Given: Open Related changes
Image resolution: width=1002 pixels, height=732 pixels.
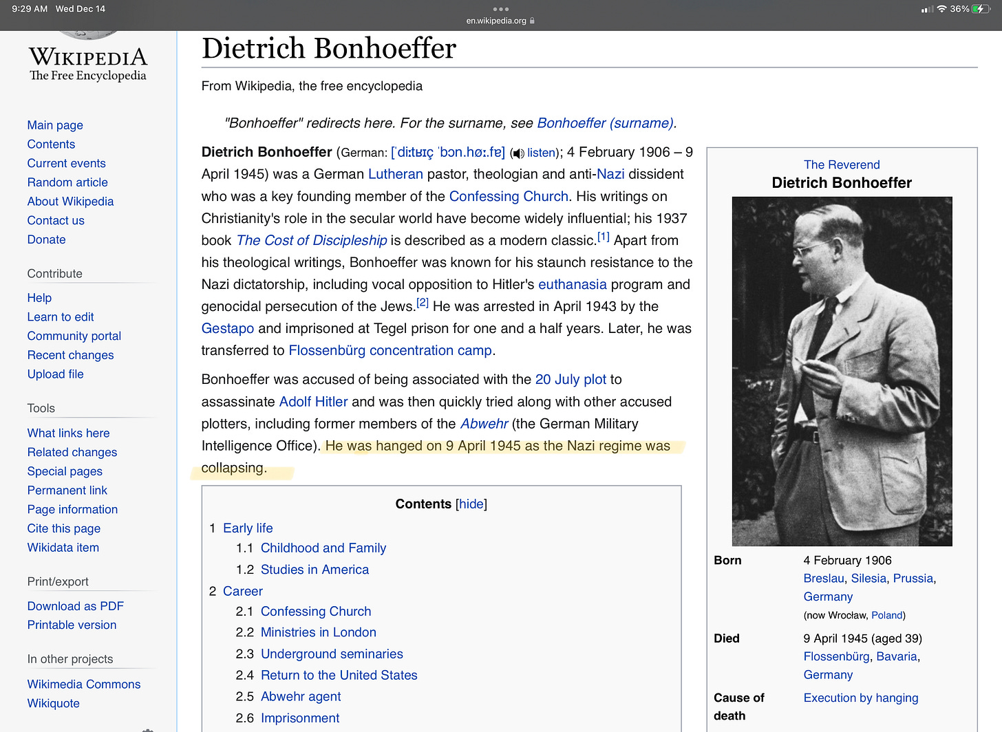Looking at the screenshot, I should (72, 453).
